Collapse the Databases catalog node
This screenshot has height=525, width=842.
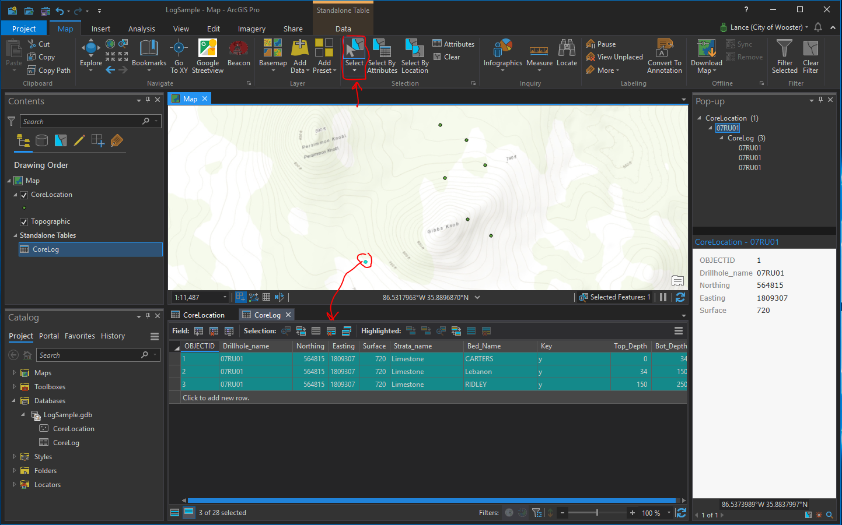click(14, 400)
